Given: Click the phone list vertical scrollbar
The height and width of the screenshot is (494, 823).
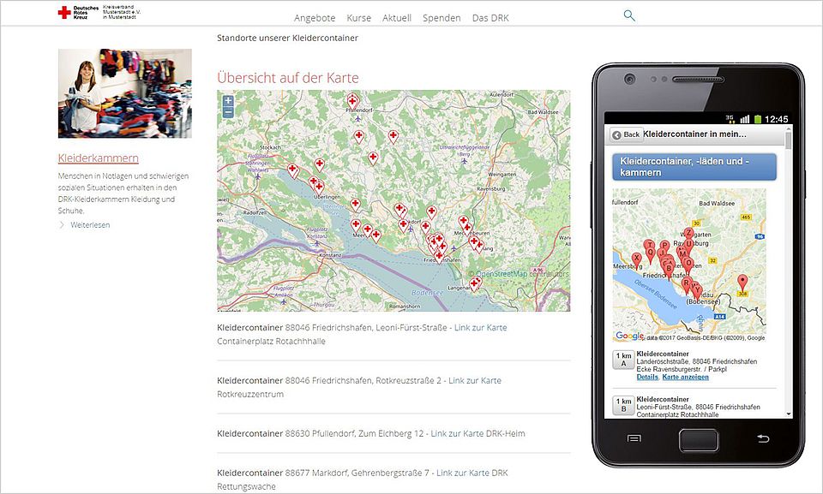Looking at the screenshot, I should click(x=788, y=257).
